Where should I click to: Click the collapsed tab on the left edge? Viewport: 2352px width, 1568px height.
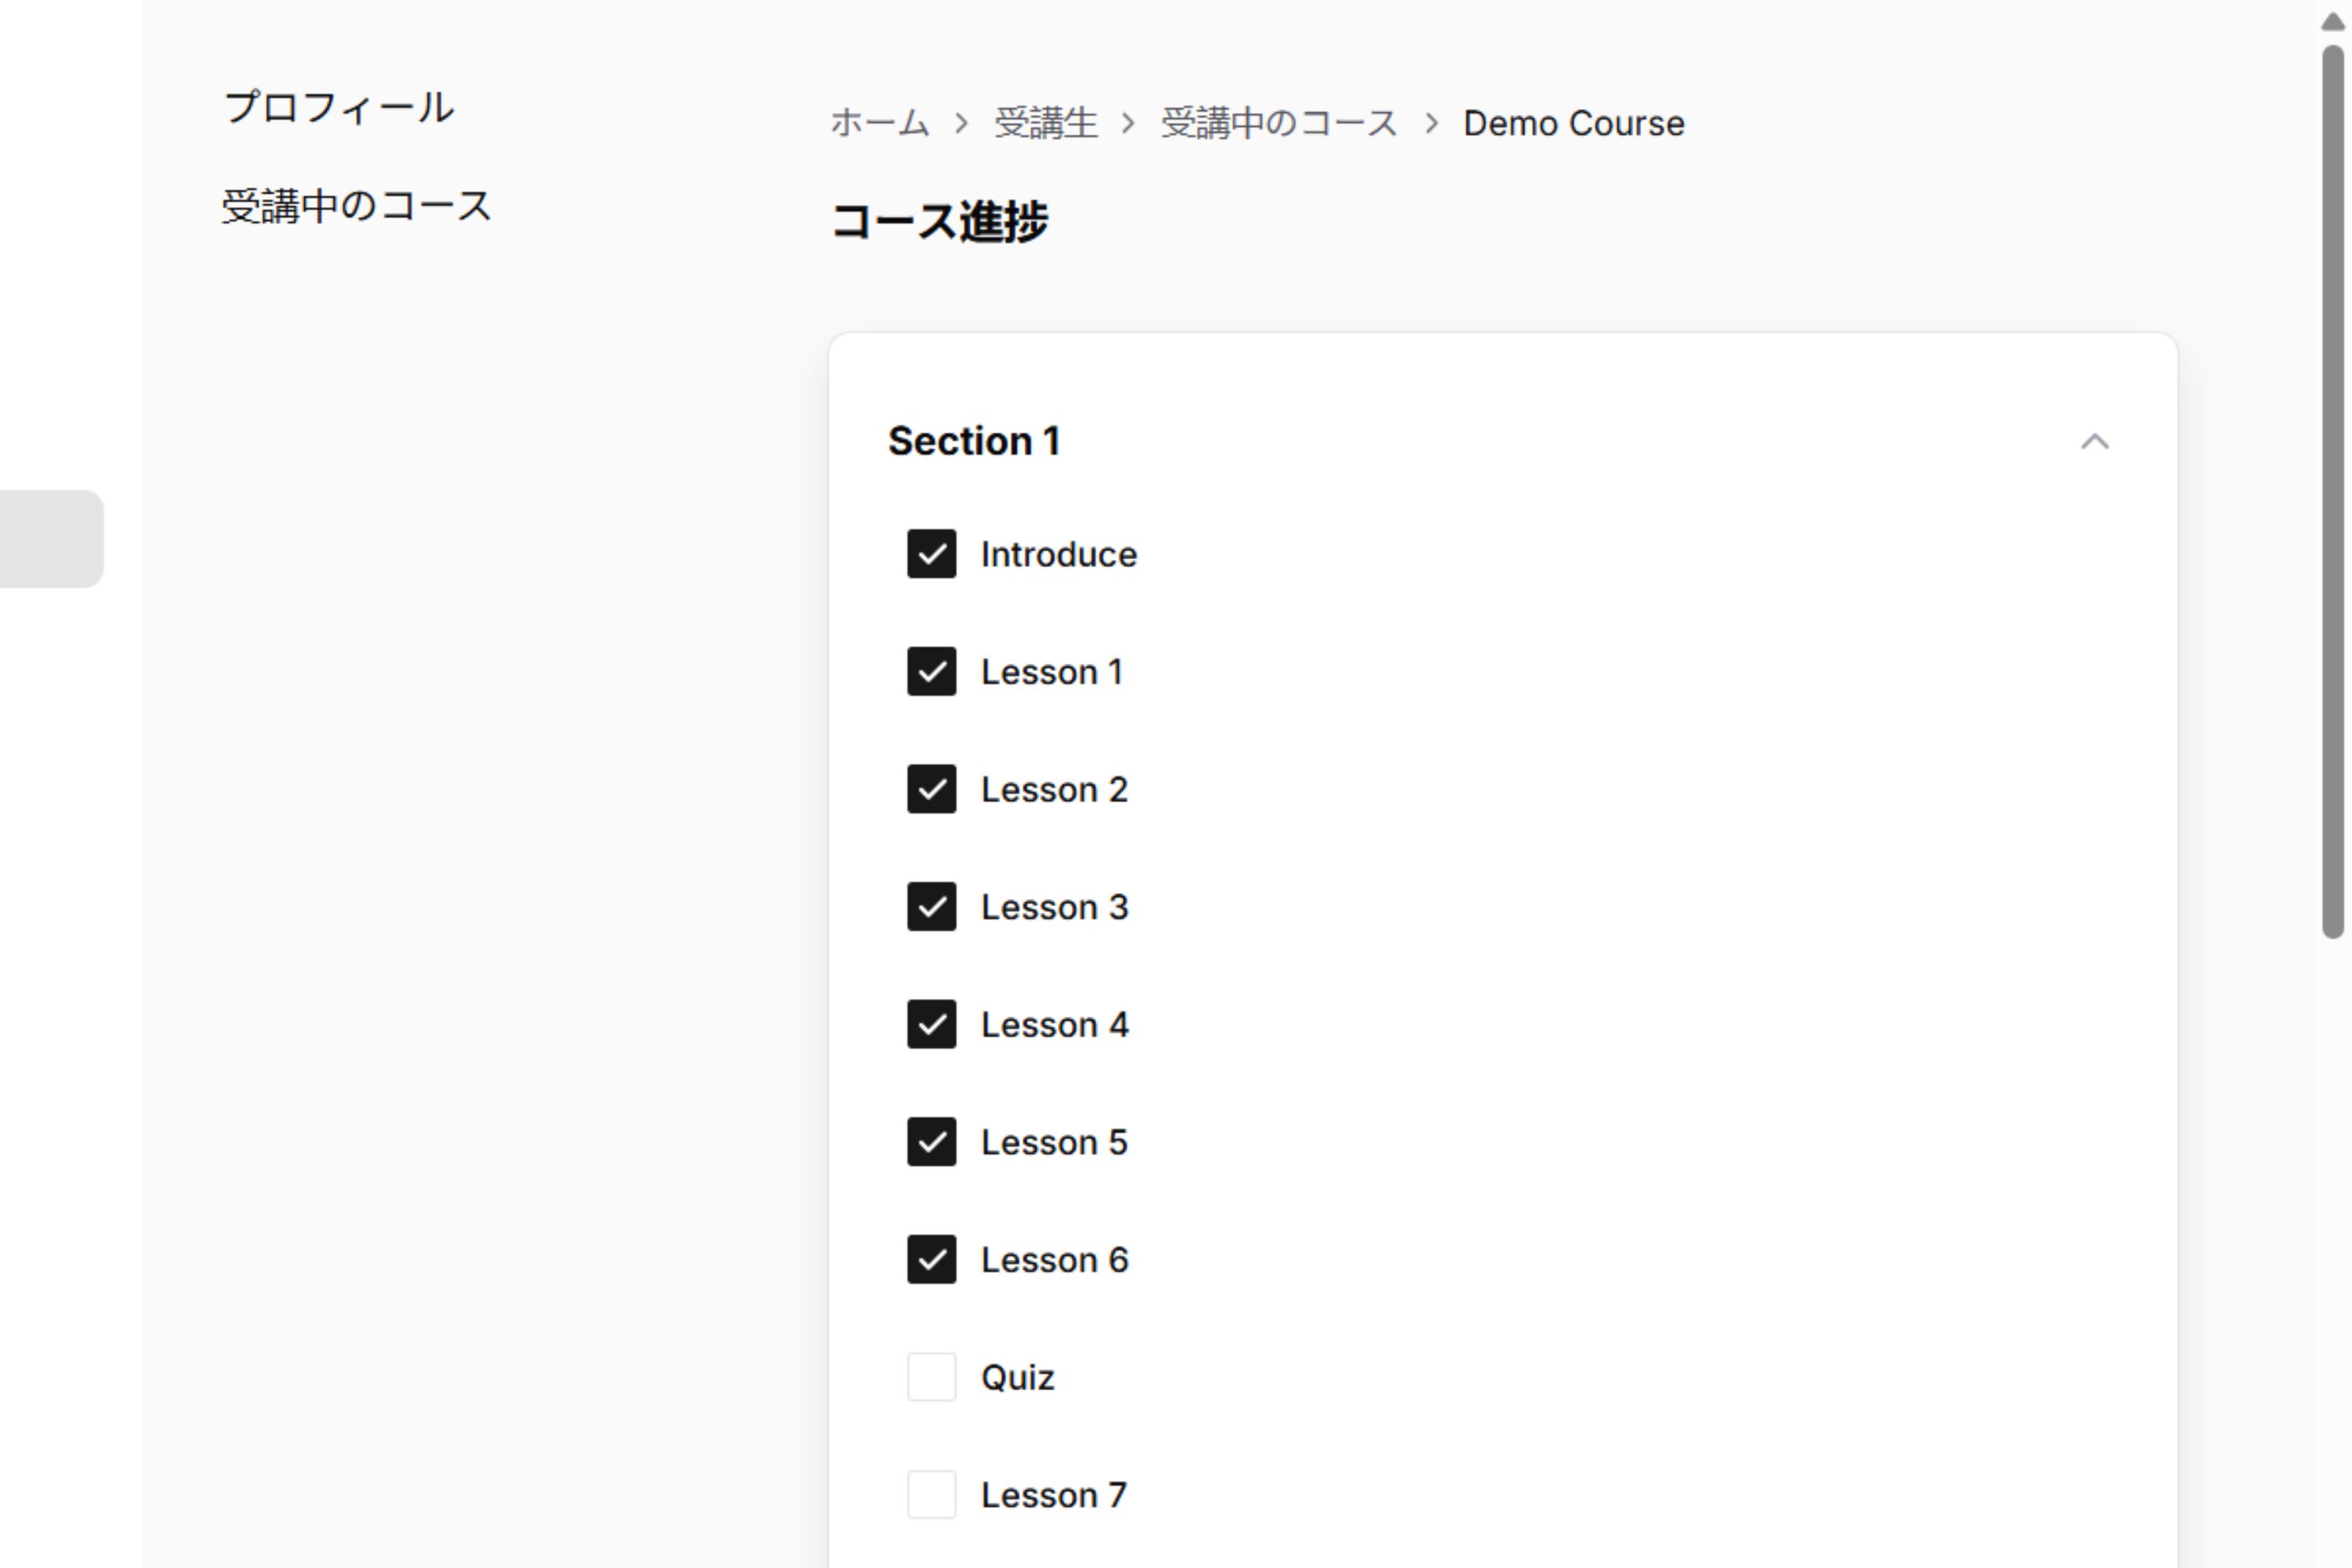click(x=50, y=539)
